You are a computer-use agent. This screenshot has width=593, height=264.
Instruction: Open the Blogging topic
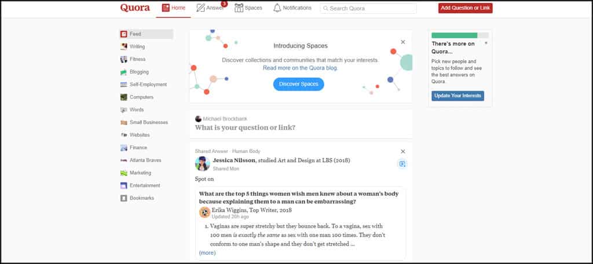pos(139,72)
